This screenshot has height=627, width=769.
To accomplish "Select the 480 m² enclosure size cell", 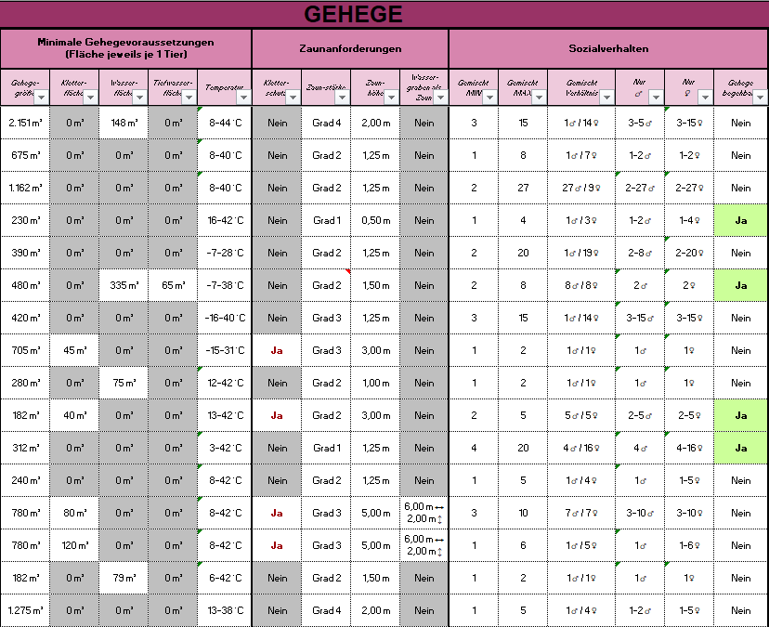I will (x=25, y=285).
